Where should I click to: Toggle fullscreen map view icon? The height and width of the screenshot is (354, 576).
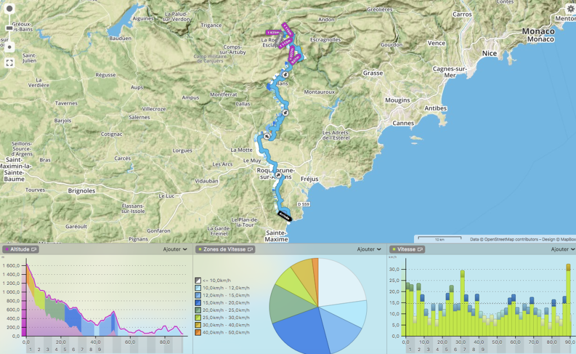[9, 63]
